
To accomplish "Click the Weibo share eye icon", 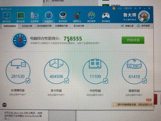I will (122, 26).
